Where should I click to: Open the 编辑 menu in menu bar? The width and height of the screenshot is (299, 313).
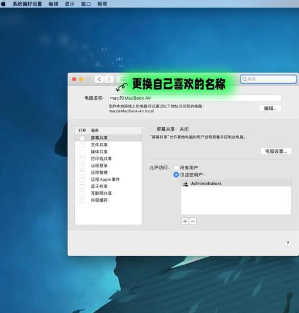(x=53, y=4)
